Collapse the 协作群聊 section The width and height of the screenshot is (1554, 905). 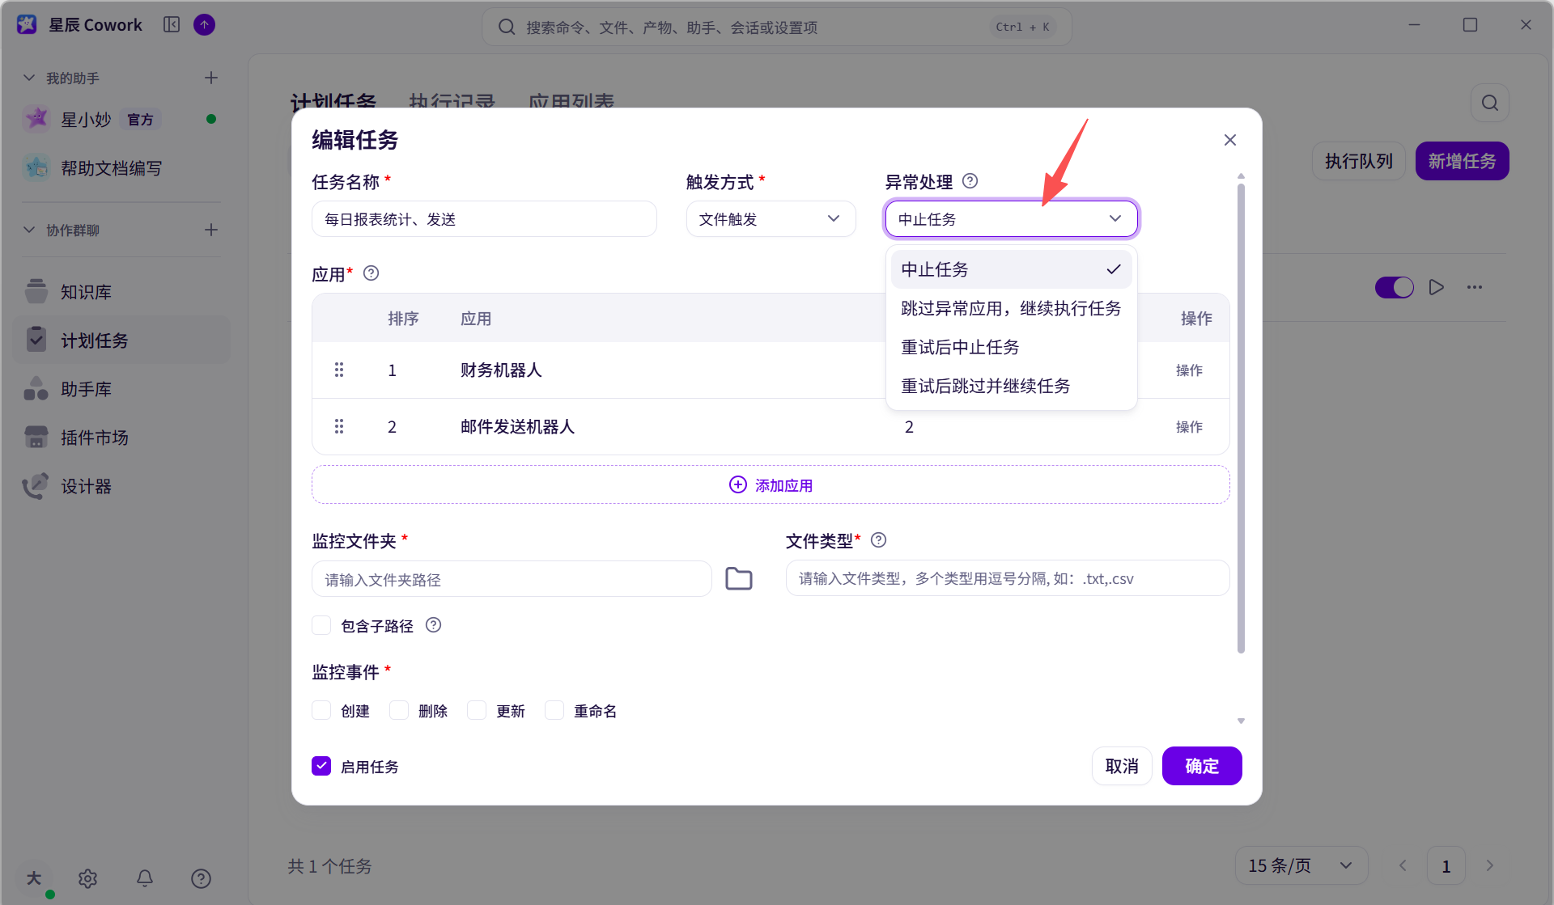coord(29,230)
